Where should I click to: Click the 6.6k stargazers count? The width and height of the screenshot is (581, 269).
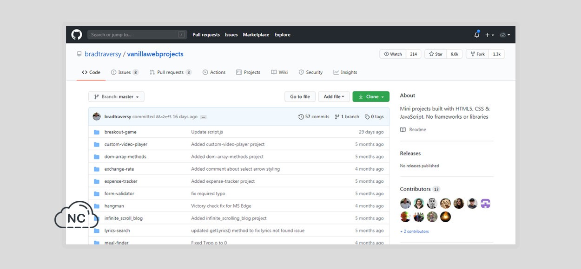tap(454, 54)
